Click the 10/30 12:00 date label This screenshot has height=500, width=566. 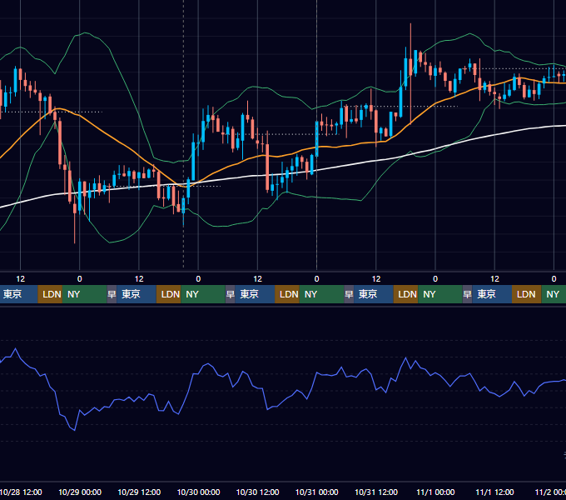257,492
